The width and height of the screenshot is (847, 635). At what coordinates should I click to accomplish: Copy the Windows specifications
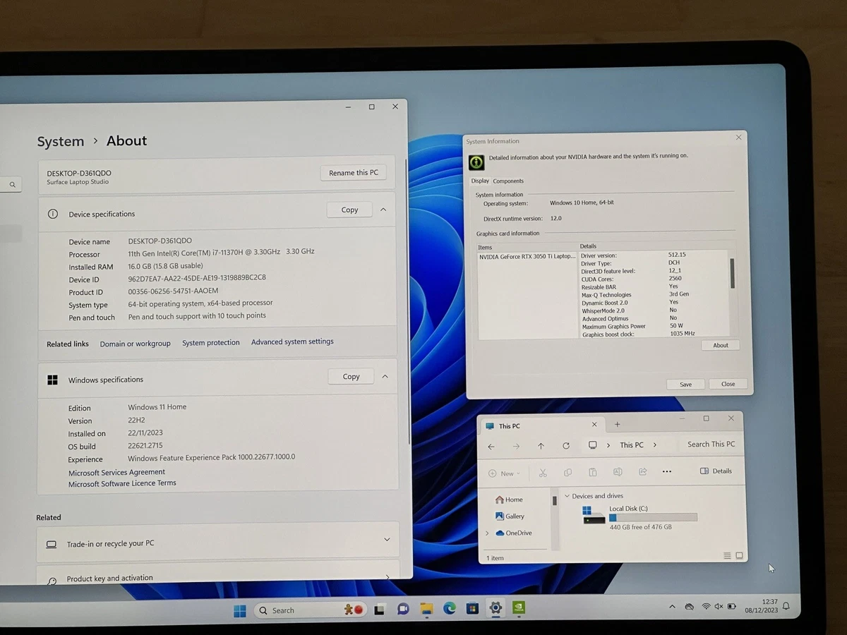pyautogui.click(x=351, y=377)
